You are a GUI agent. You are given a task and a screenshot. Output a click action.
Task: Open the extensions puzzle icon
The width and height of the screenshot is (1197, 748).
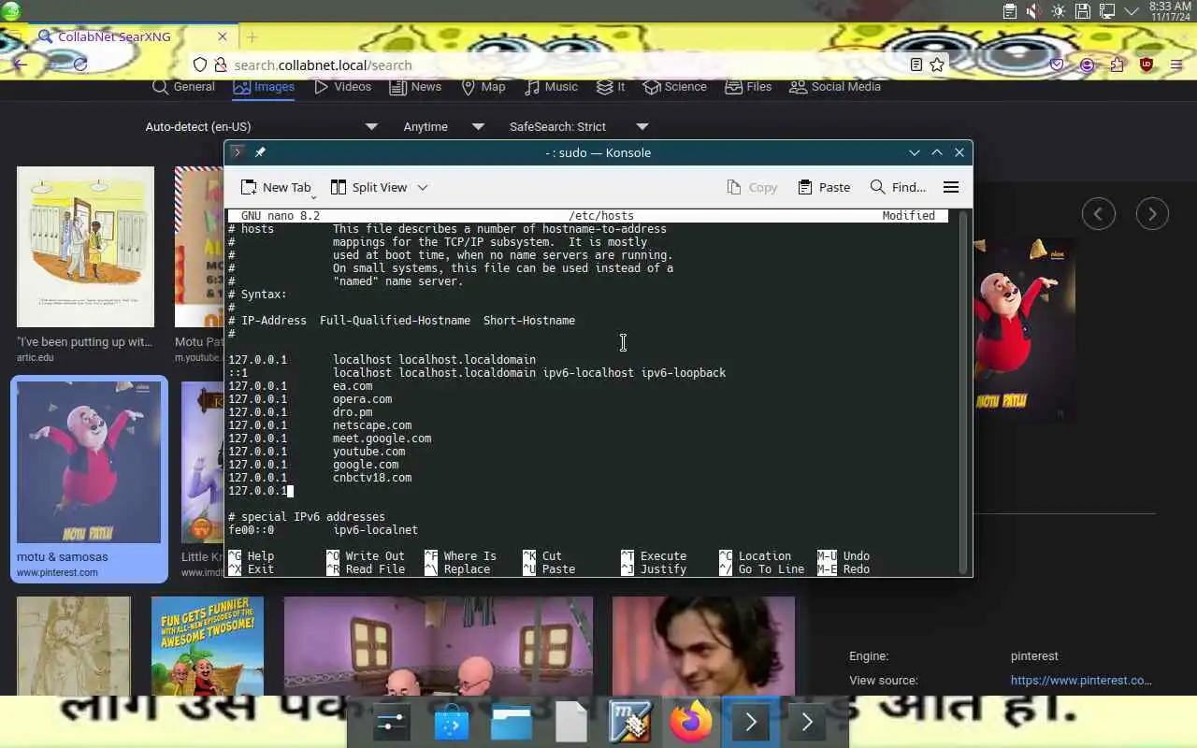tap(1117, 65)
